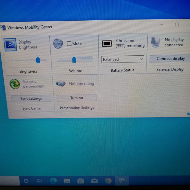Image resolution: width=190 pixels, height=190 pixels.
Task: Click the 'Battery Status' label
Action: coord(123,70)
